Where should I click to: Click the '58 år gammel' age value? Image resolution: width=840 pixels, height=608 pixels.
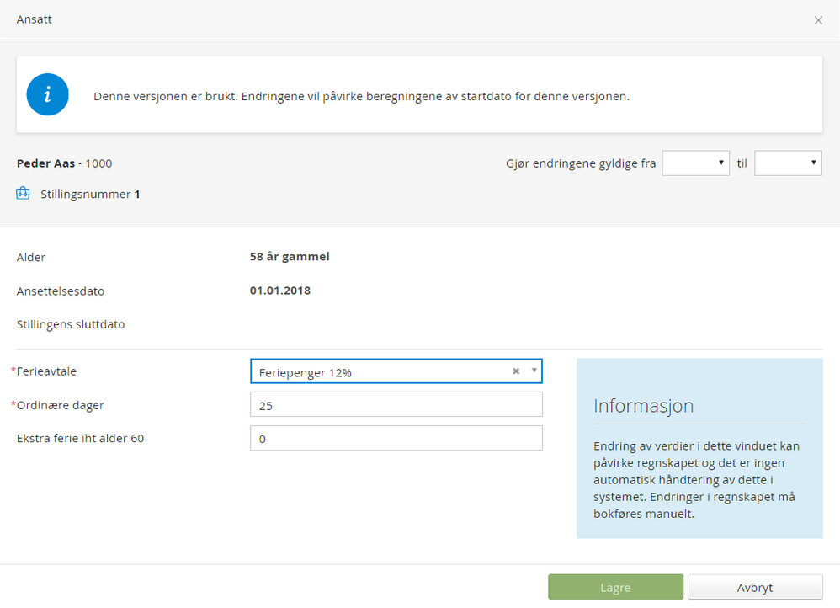pos(290,257)
